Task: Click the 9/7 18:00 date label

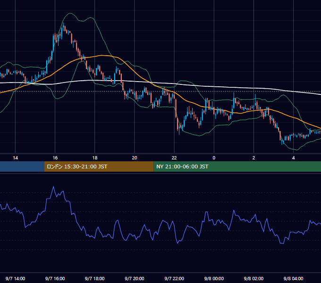Action: [95, 278]
